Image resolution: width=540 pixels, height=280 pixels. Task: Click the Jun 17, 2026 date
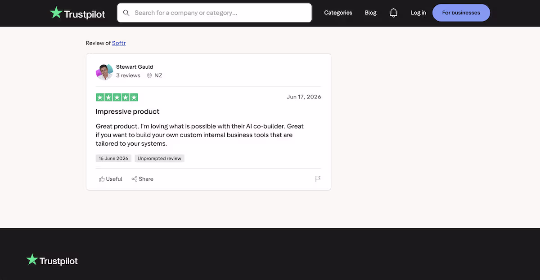(x=304, y=97)
